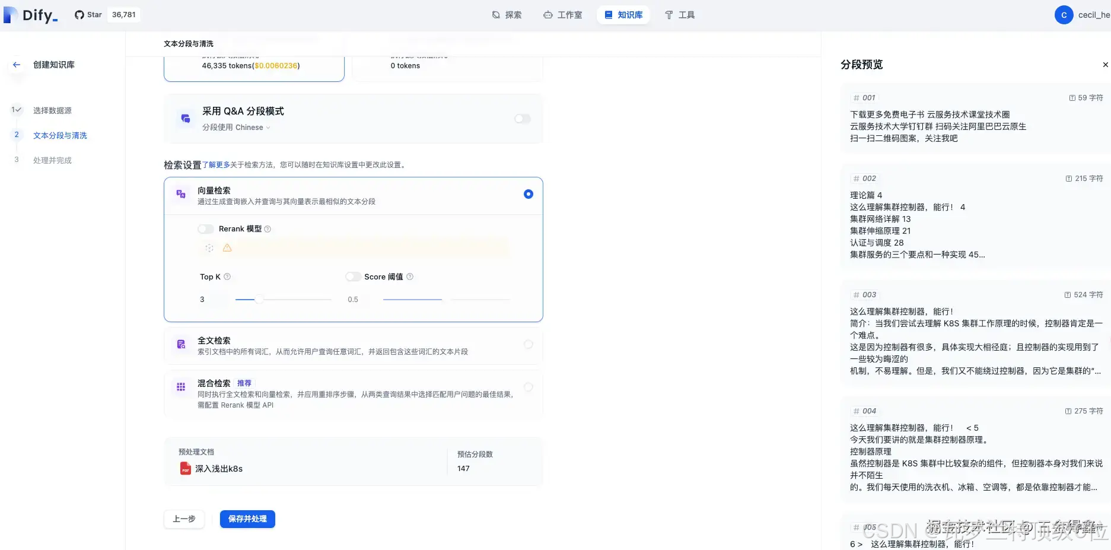
Task: Open the 分段使用 Chinese language dropdown
Action: (x=236, y=128)
